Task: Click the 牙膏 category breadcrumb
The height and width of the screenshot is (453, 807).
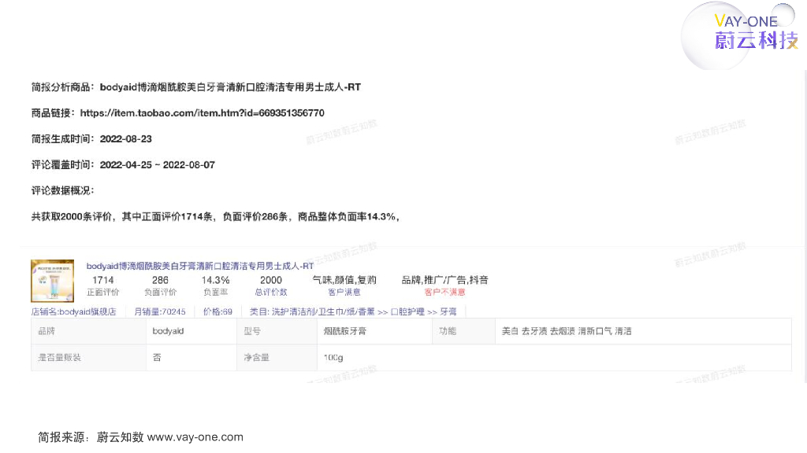Action: point(448,311)
